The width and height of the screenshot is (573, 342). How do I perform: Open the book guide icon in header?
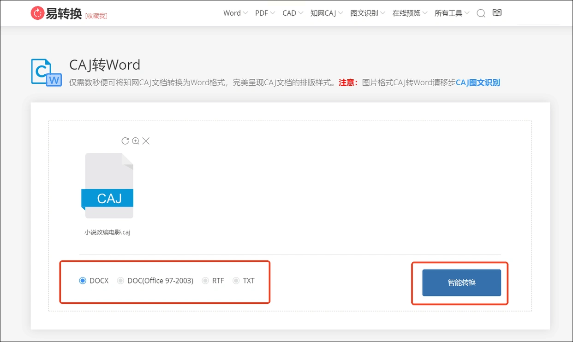pos(497,13)
